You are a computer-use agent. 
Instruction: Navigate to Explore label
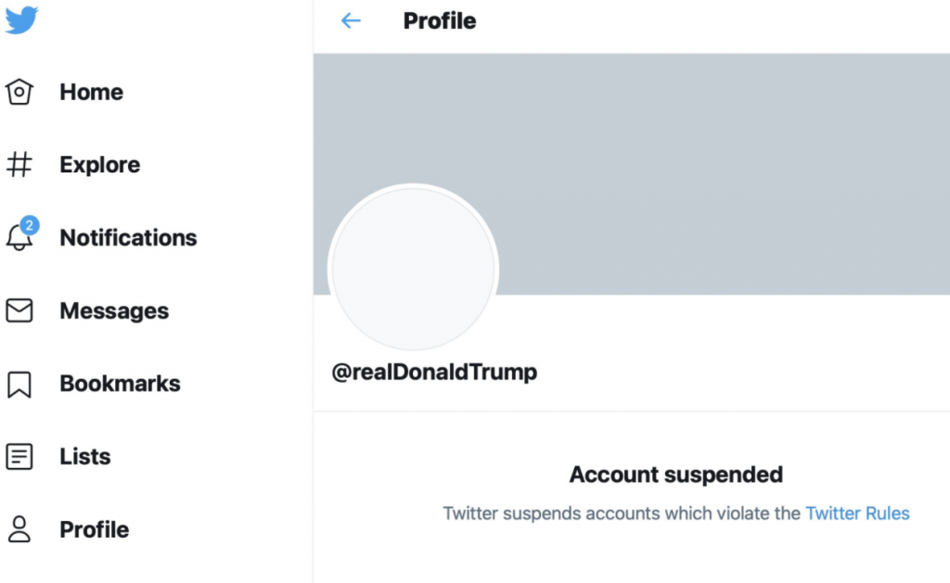click(99, 165)
